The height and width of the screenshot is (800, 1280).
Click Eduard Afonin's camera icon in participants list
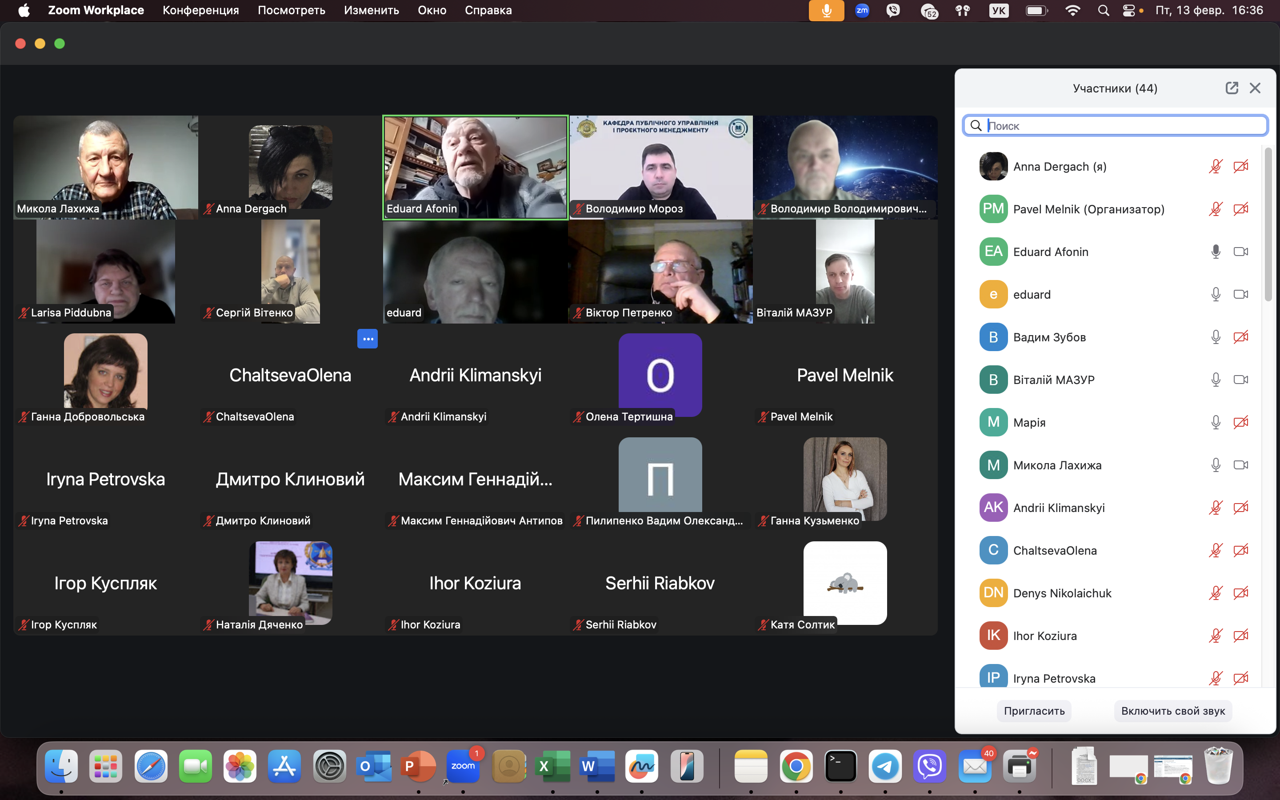click(1240, 252)
